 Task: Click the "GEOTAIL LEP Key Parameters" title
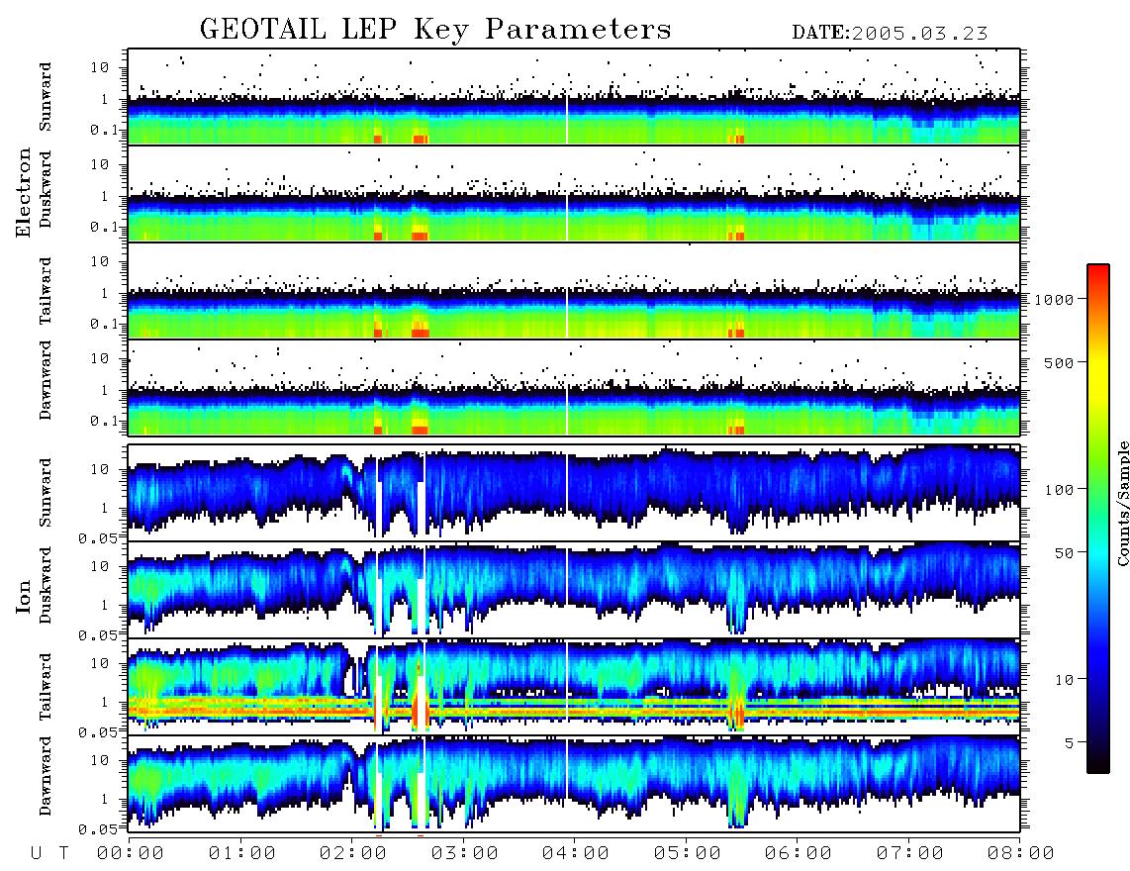tap(435, 30)
